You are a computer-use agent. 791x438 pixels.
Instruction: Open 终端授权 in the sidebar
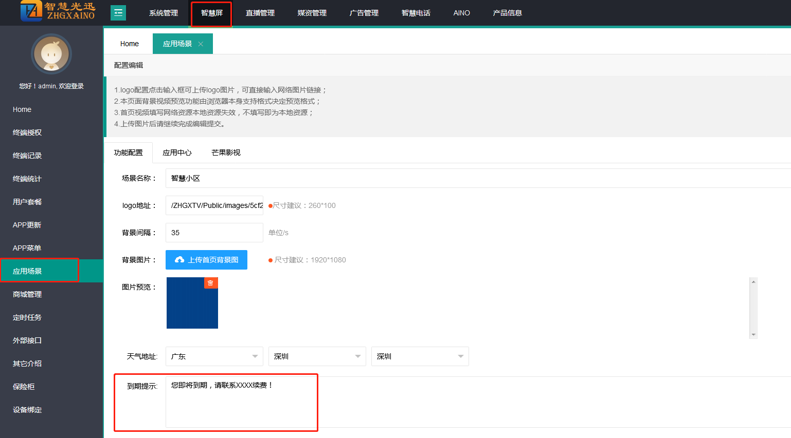pyautogui.click(x=51, y=132)
